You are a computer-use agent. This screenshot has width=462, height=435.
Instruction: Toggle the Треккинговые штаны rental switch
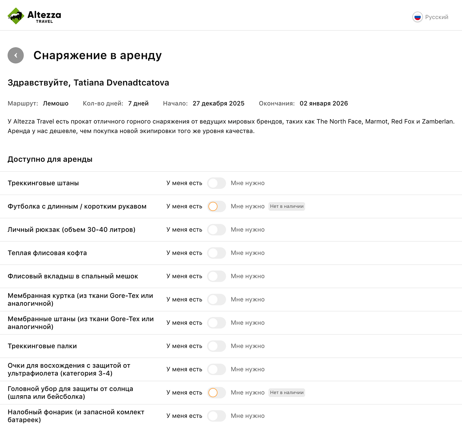tap(216, 183)
